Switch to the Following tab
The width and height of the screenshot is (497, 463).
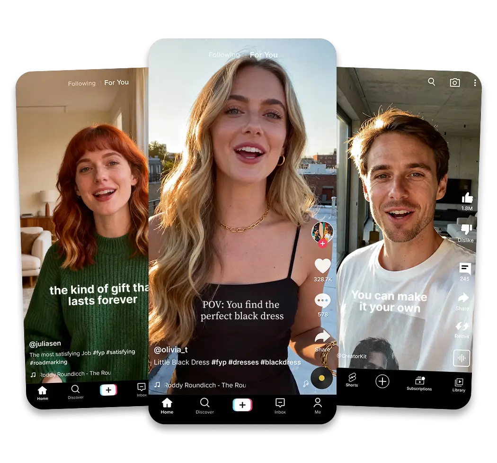(x=223, y=54)
